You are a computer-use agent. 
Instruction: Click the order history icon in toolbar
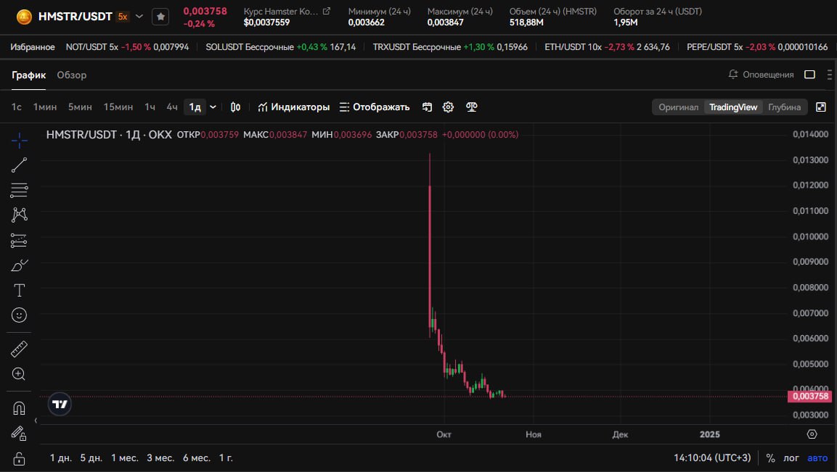pos(427,107)
